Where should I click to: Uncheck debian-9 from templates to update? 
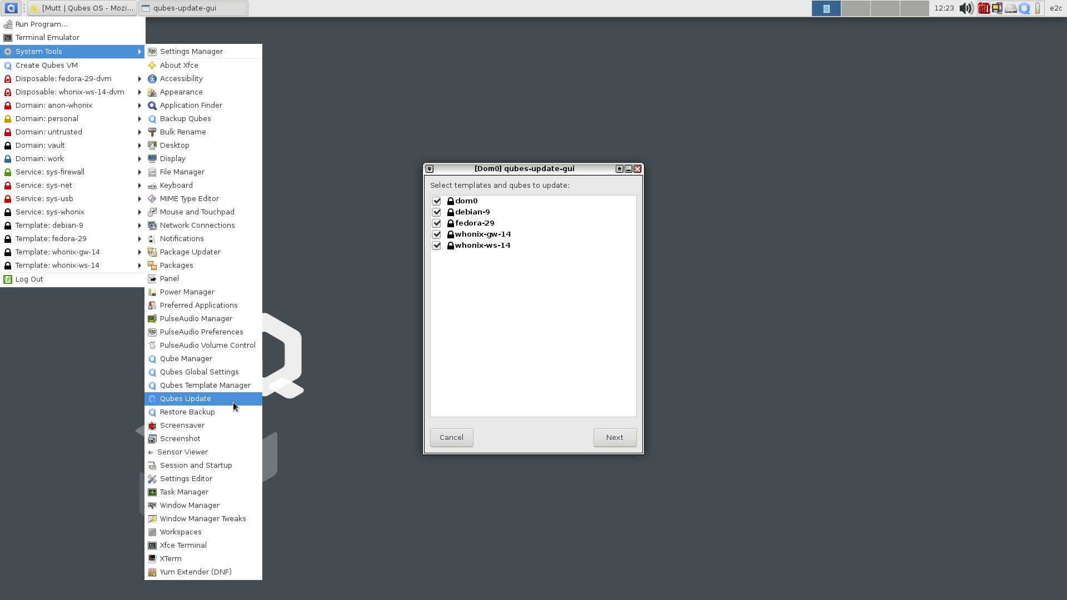(x=437, y=212)
